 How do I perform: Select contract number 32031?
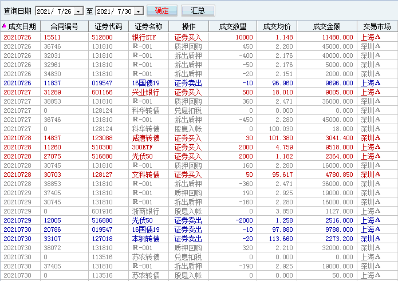click(52, 56)
